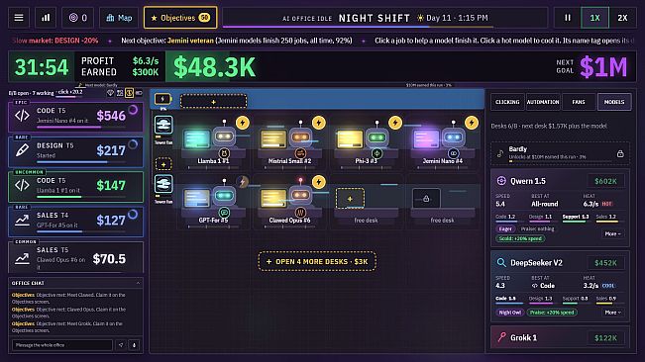This screenshot has height=362, width=645.
Task: Click the progress ring on the $546 job
Action: [x=133, y=110]
